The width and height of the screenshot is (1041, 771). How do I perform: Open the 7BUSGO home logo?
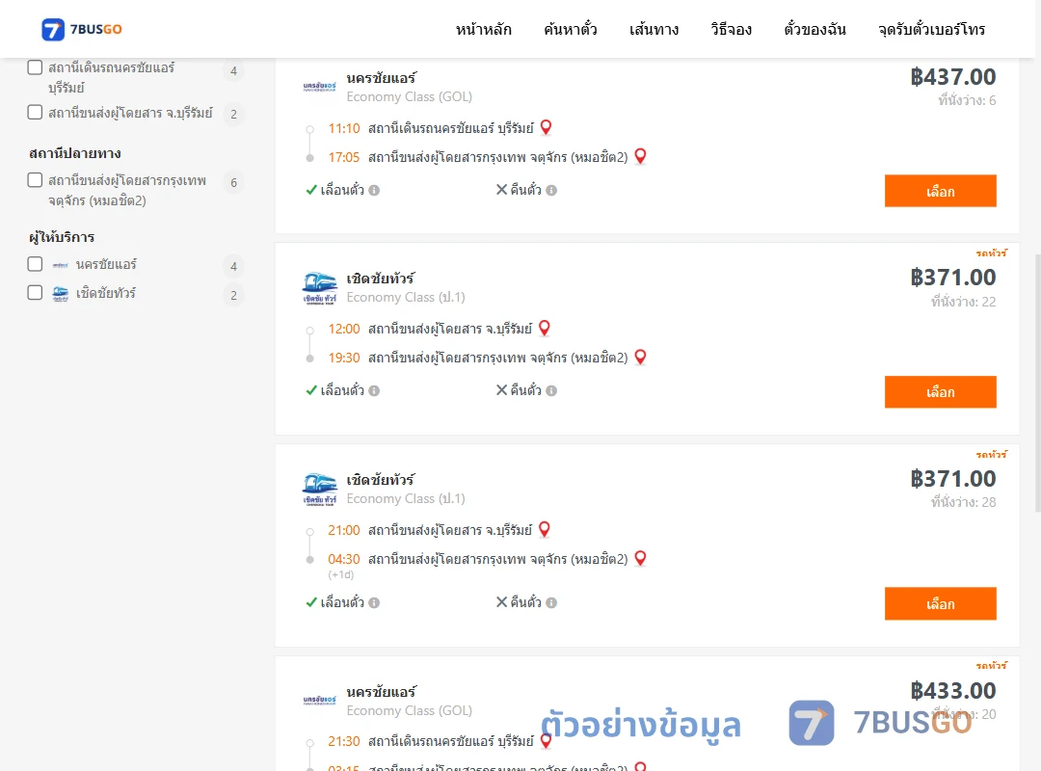point(82,29)
